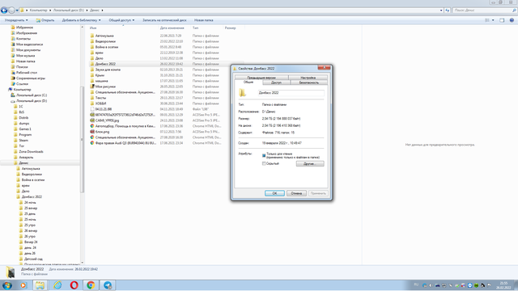Select the Steam folder in navigation tree
This screenshot has width=518, height=291.
coord(23,140)
